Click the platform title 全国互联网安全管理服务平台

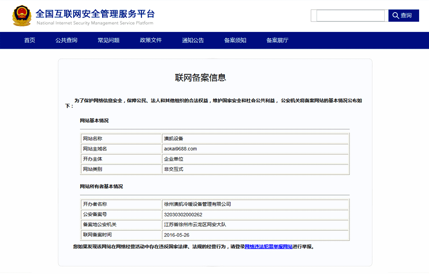click(95, 13)
